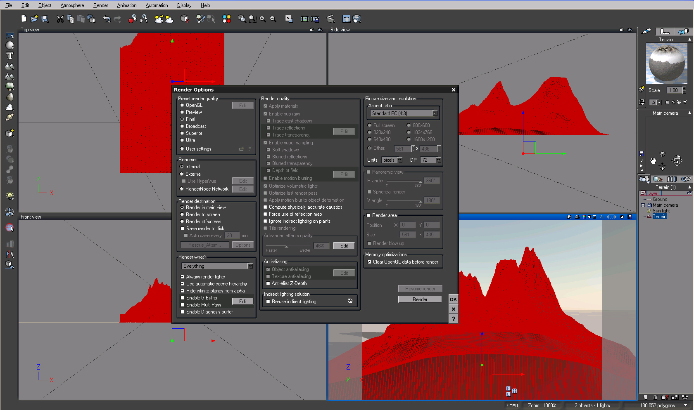Click the load material icon beside preview
The height and width of the screenshot is (410, 694).
click(642, 89)
